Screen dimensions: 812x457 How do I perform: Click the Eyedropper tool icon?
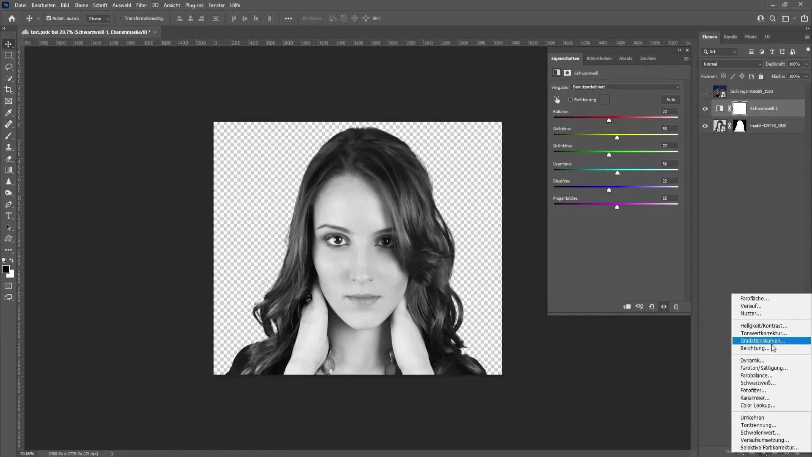[x=8, y=113]
